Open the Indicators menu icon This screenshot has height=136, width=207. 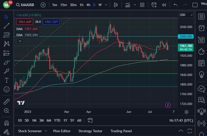pos(128,5)
